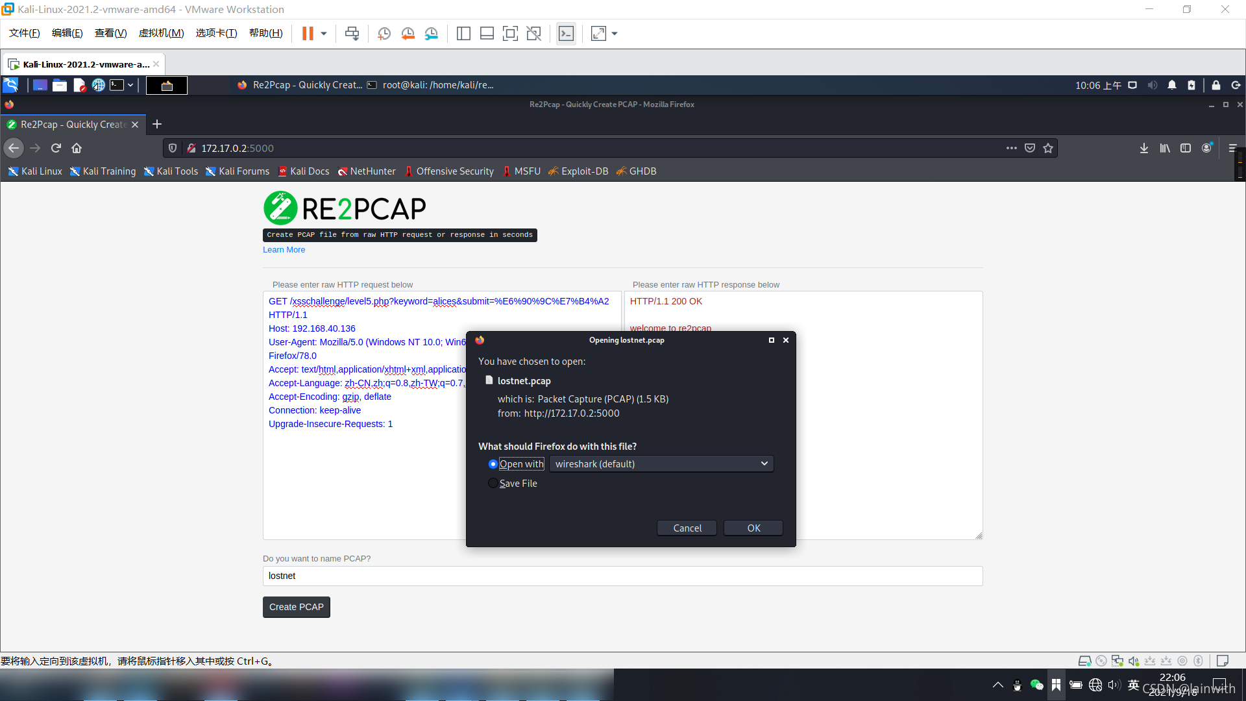Click the Kali panel file manager icon

(60, 85)
